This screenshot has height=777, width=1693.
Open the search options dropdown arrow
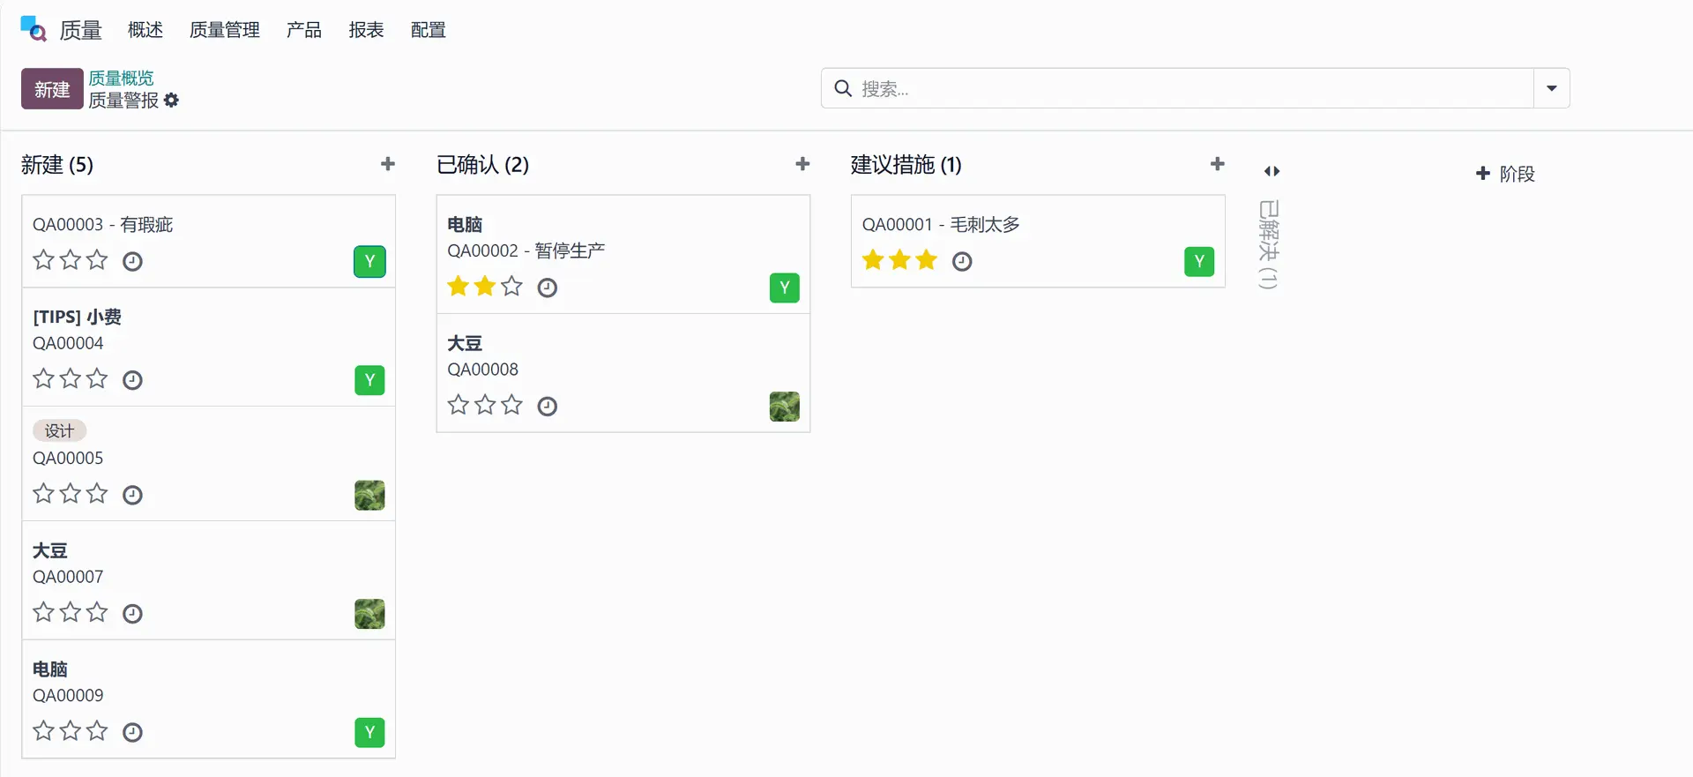(x=1552, y=88)
